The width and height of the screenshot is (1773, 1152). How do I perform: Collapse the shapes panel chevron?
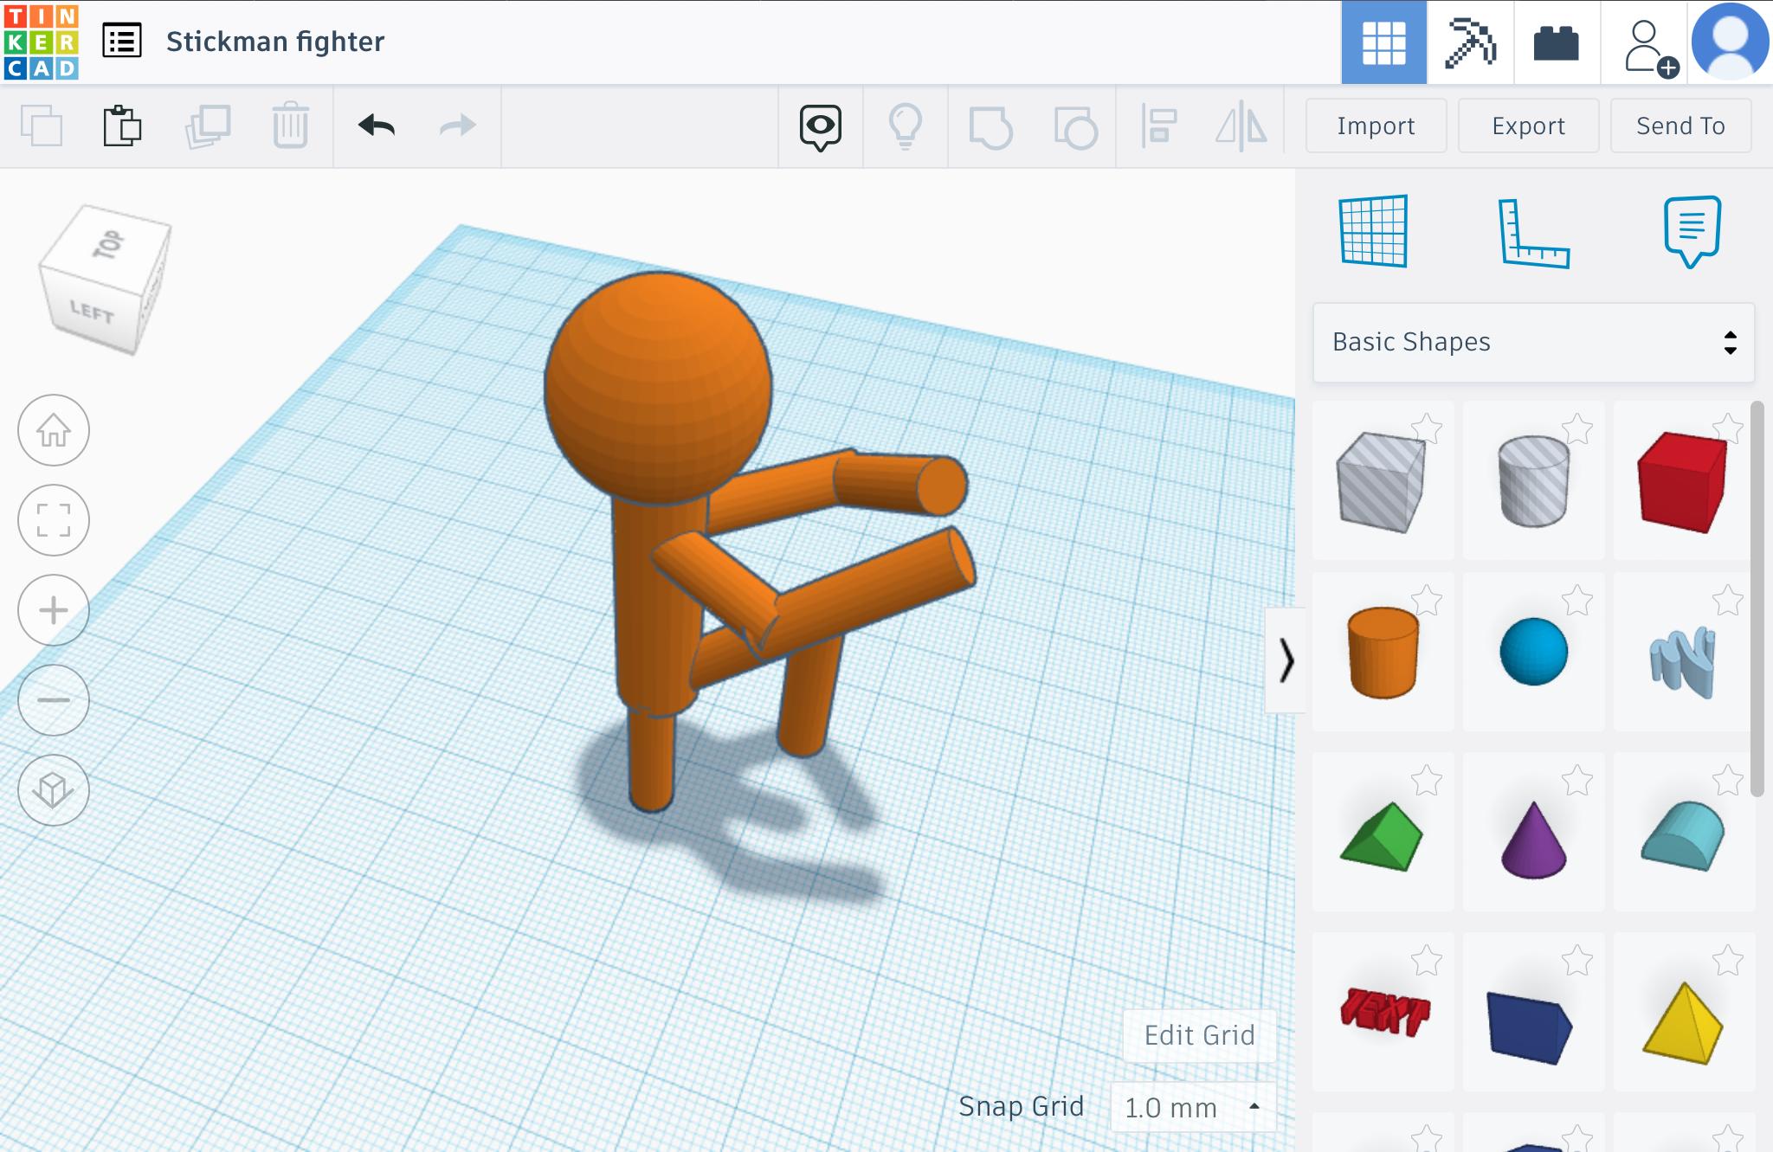tap(1286, 661)
